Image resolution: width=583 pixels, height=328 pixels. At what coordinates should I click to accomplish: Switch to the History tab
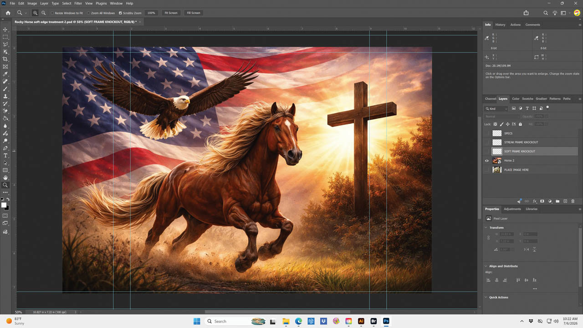click(x=500, y=25)
